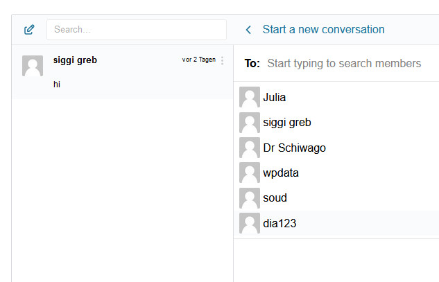Pick soud from the members list
Image resolution: width=439 pixels, height=282 pixels.
(x=275, y=198)
